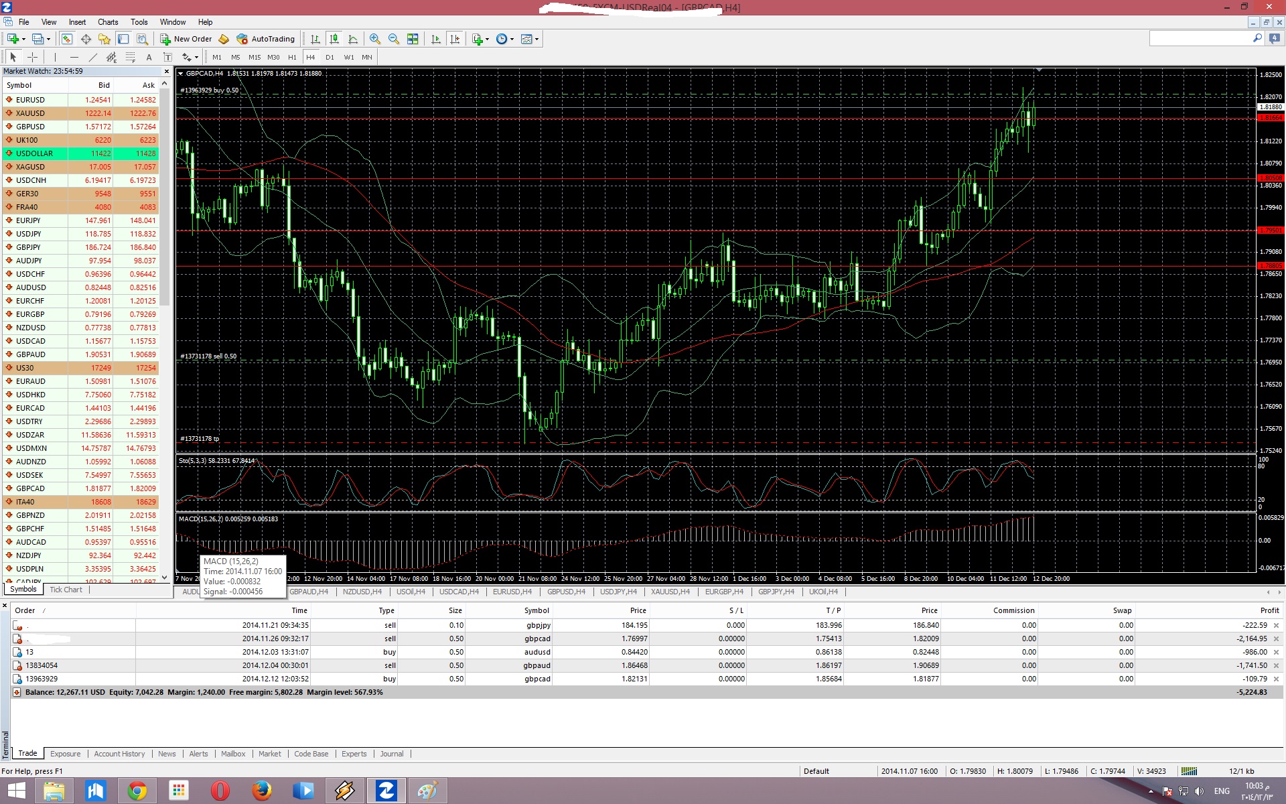
Task: Expand the New Chart dropdown arrow
Action: (x=23, y=39)
